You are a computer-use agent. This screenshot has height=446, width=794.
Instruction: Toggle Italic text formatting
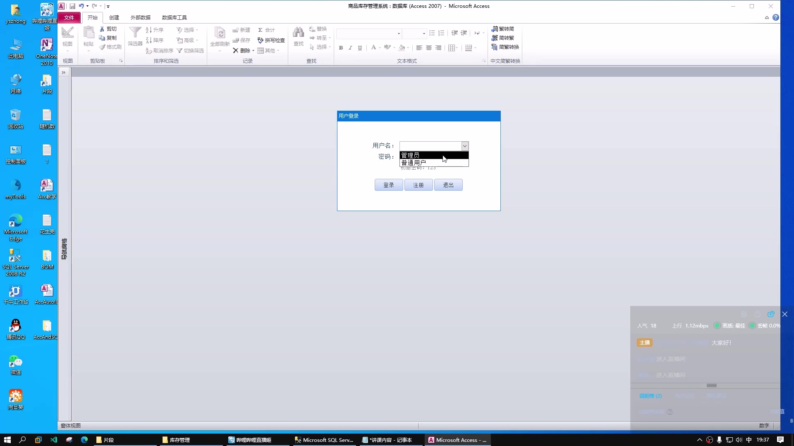pos(350,48)
